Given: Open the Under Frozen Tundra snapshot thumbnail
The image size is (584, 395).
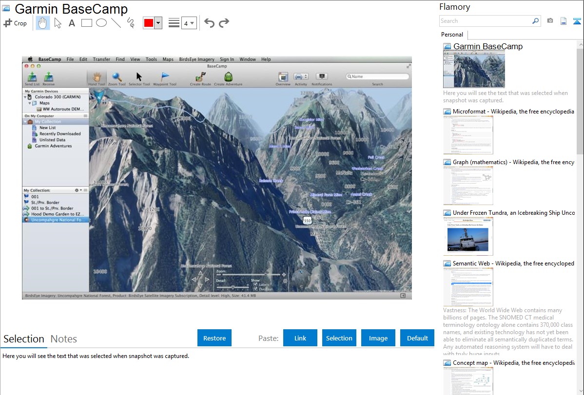Looking at the screenshot, I should (x=468, y=236).
